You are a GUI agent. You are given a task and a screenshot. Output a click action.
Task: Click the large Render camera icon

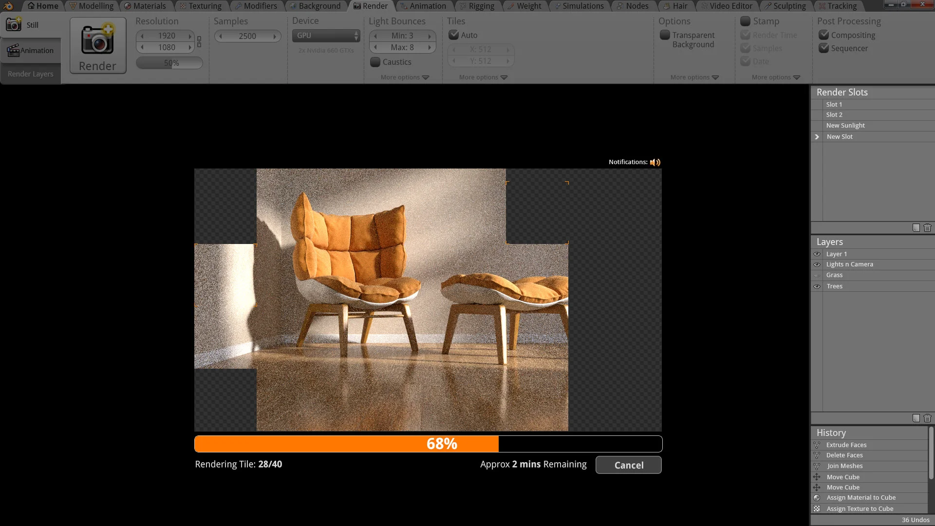point(97,40)
